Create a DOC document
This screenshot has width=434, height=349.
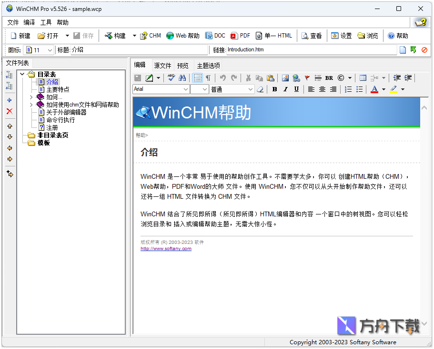pyautogui.click(x=215, y=35)
